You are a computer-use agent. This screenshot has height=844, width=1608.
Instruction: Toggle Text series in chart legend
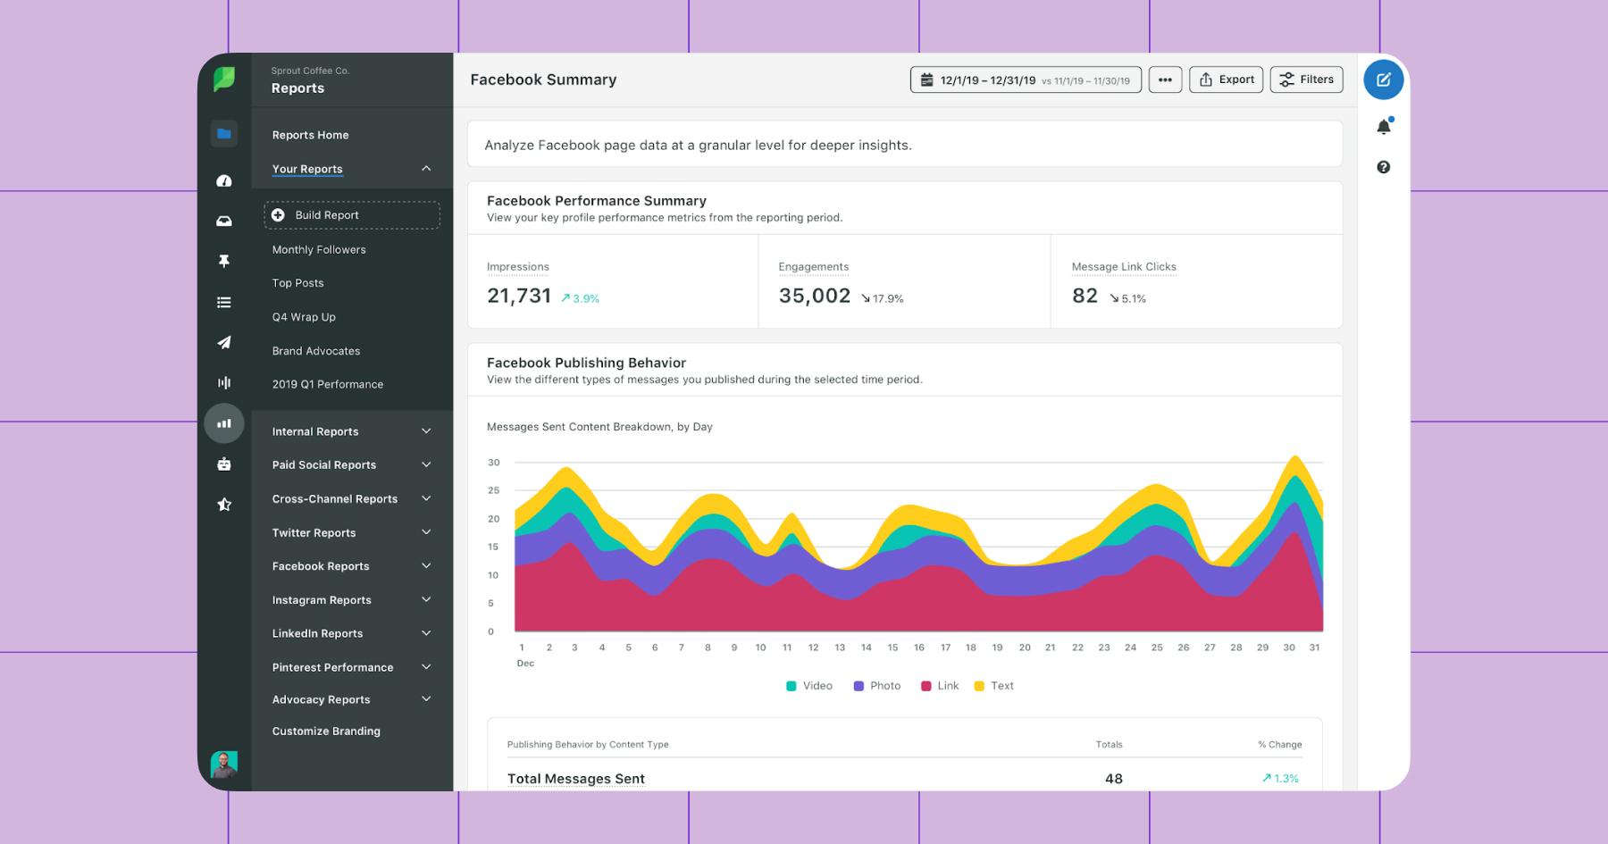point(993,686)
